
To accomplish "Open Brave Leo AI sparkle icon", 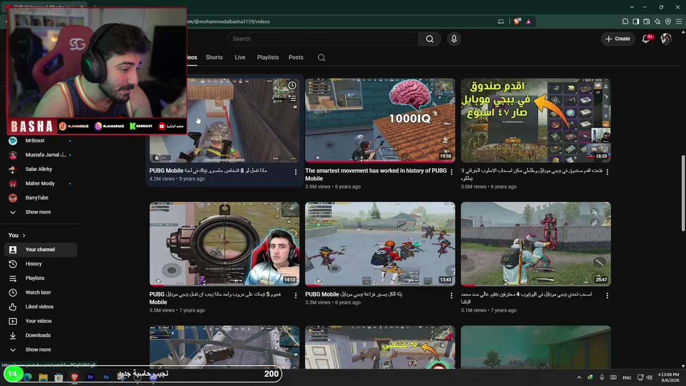I will click(657, 21).
